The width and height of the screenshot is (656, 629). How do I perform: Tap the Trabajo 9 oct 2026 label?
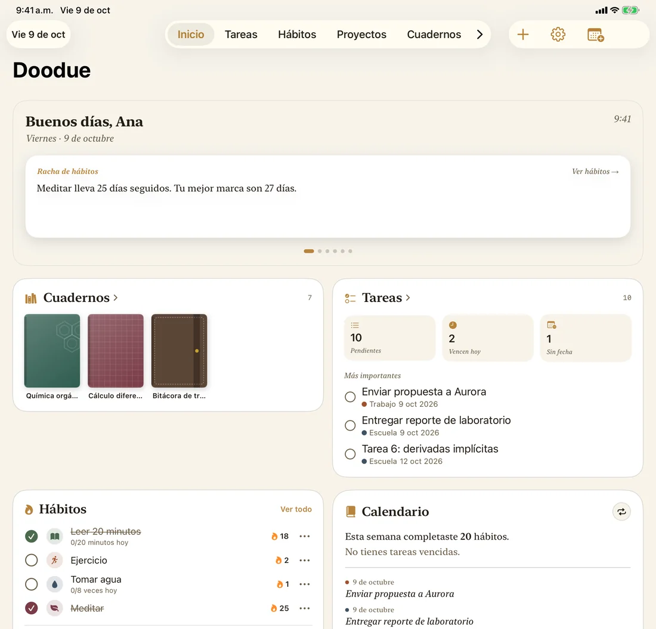click(400, 404)
